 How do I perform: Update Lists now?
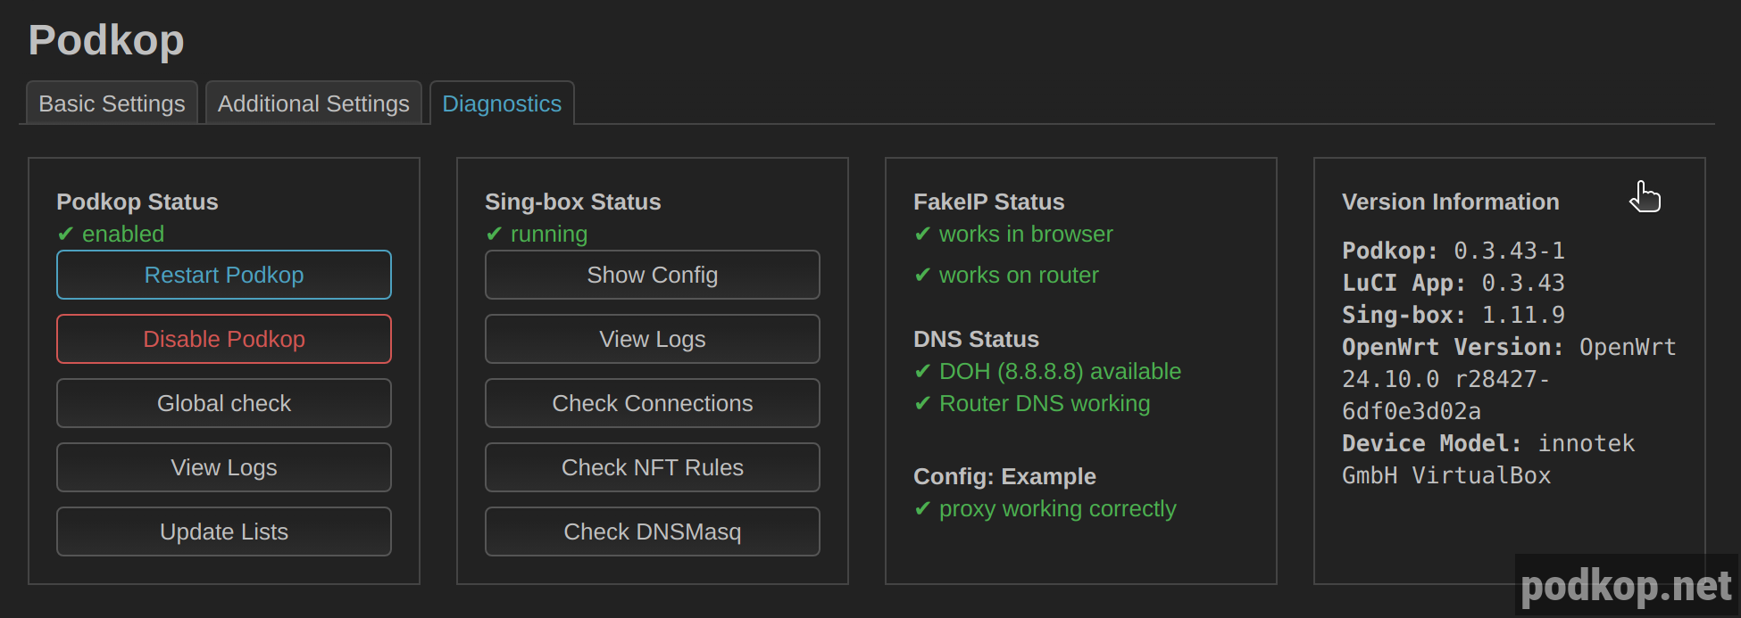(224, 531)
